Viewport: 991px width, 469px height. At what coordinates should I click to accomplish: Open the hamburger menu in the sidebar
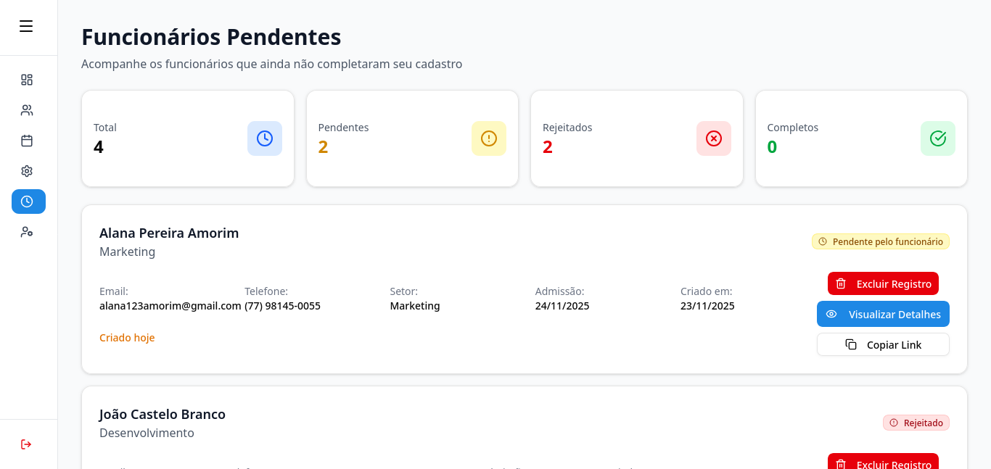[x=26, y=26]
